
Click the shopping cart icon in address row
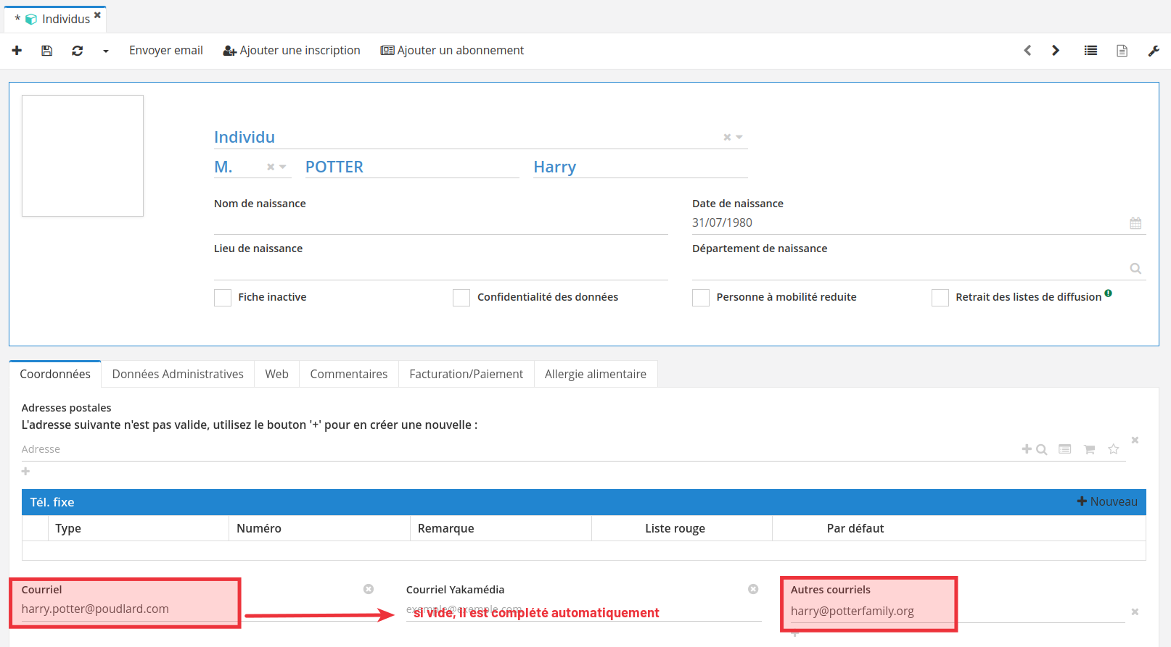click(1089, 449)
